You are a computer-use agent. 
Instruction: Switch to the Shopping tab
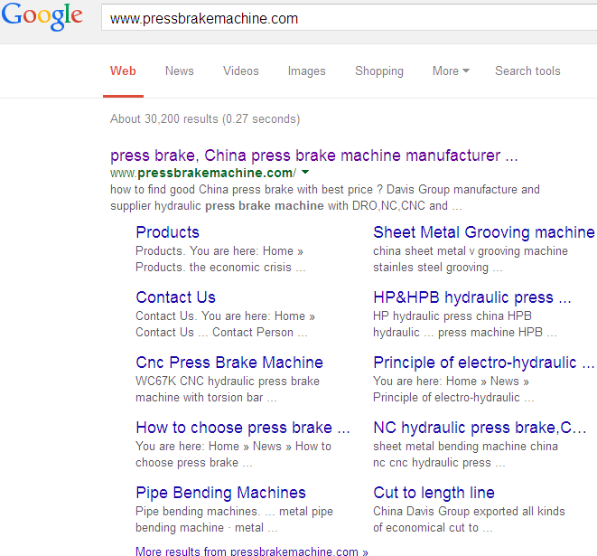coord(379,71)
